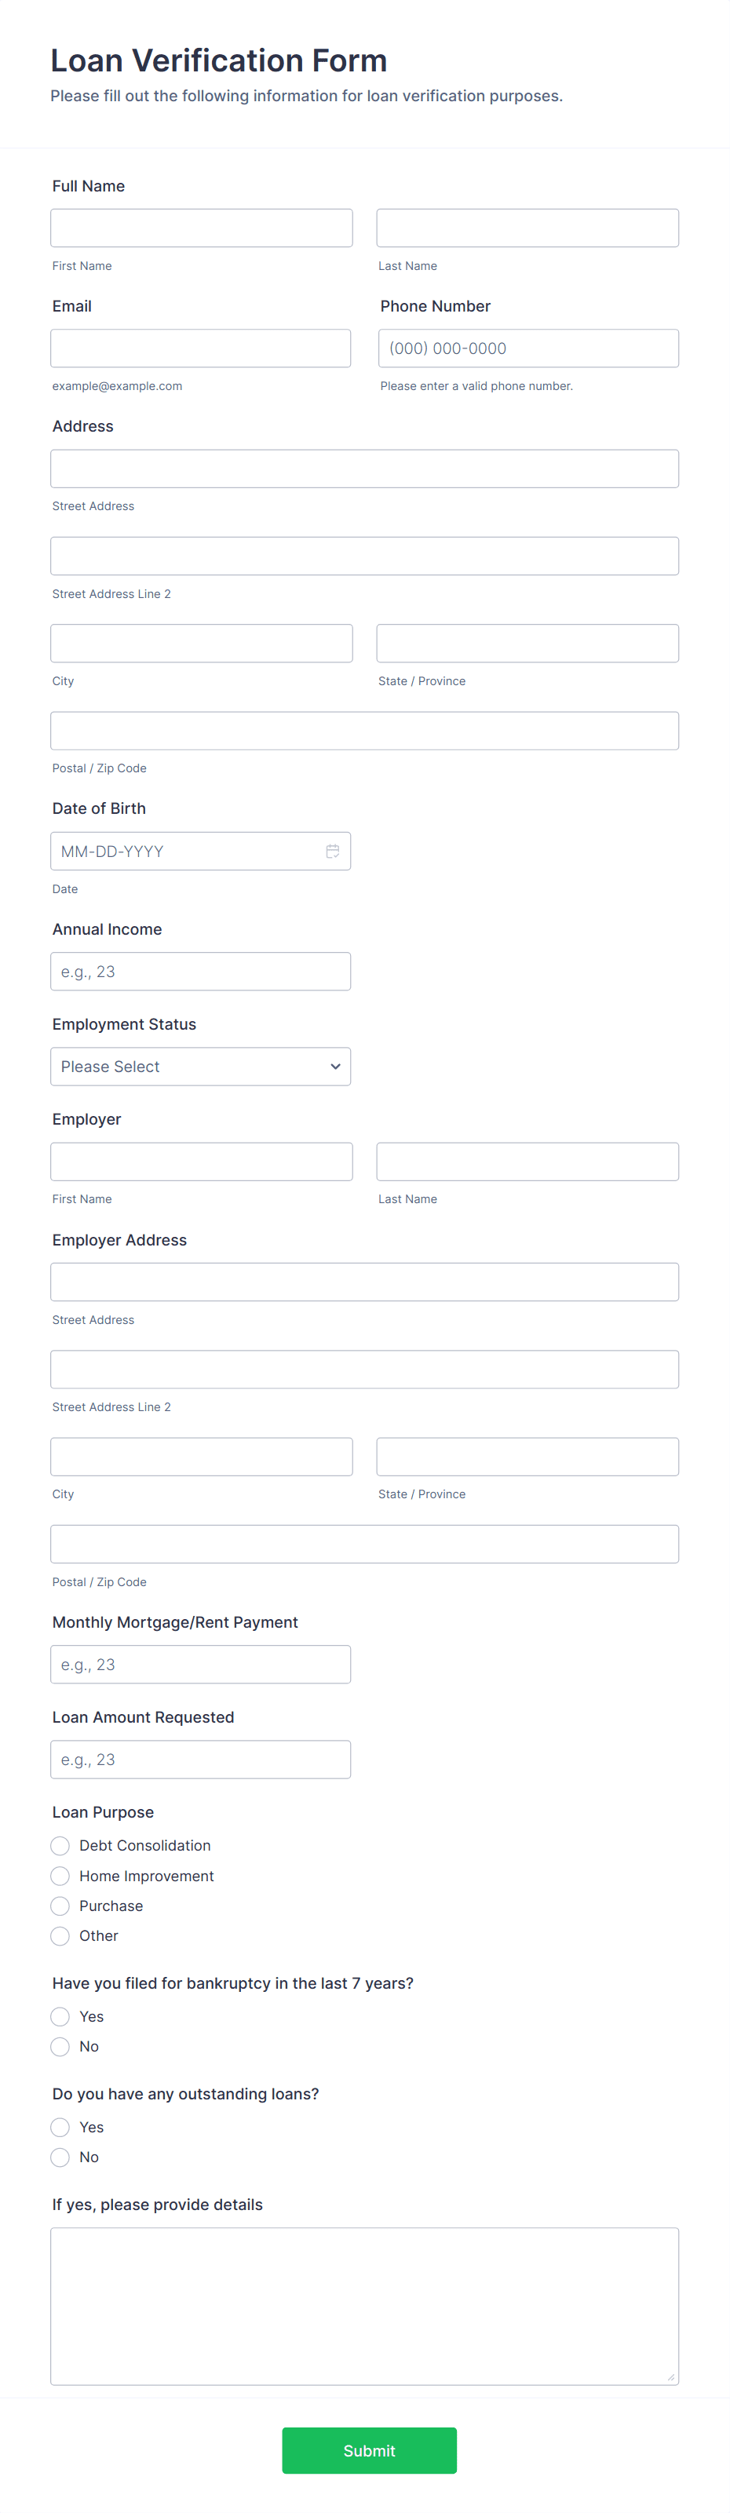Click the Monthly Mortgage/Rent Payment field

click(x=200, y=1665)
